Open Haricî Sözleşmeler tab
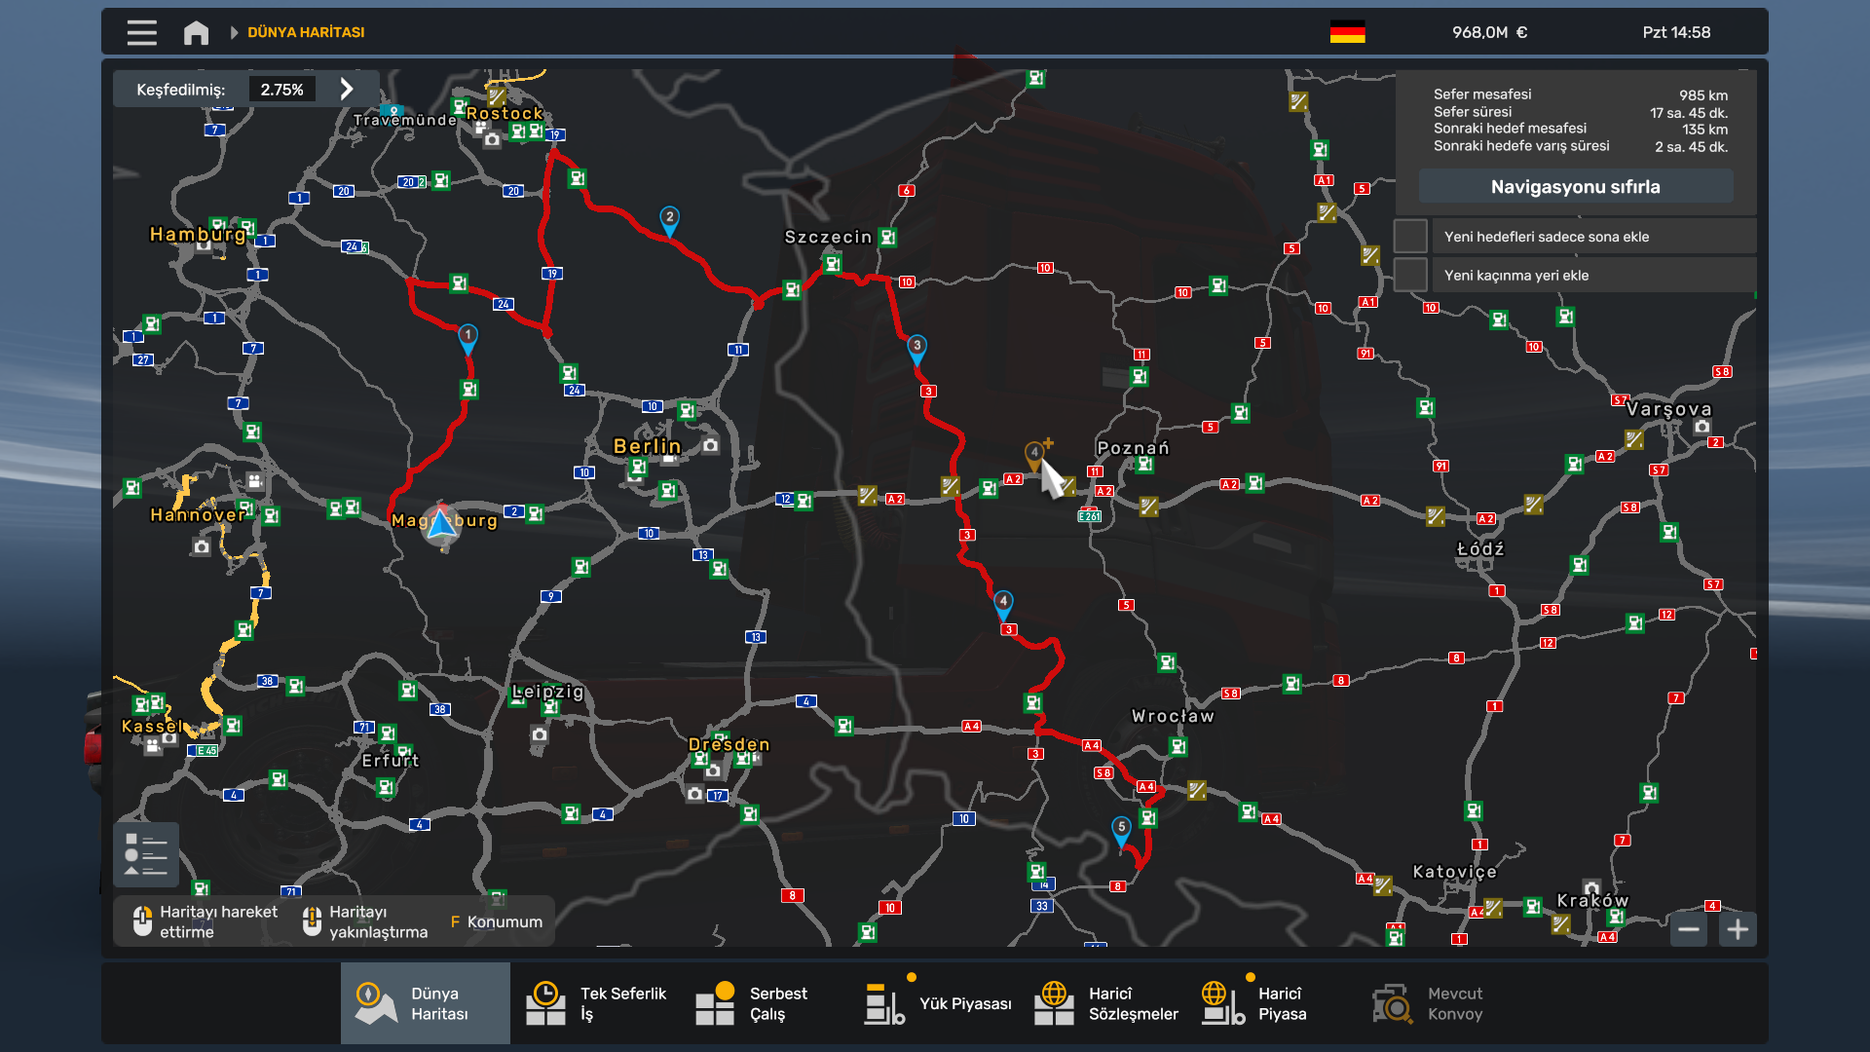The height and width of the screenshot is (1052, 1870). (x=1105, y=1003)
